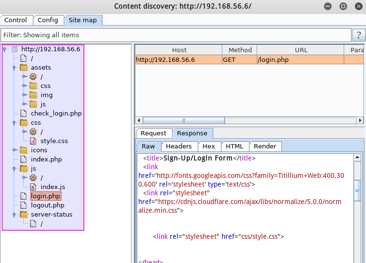Minimize the Content discovery window
Screen dimensions: 366x263
pos(328,6)
